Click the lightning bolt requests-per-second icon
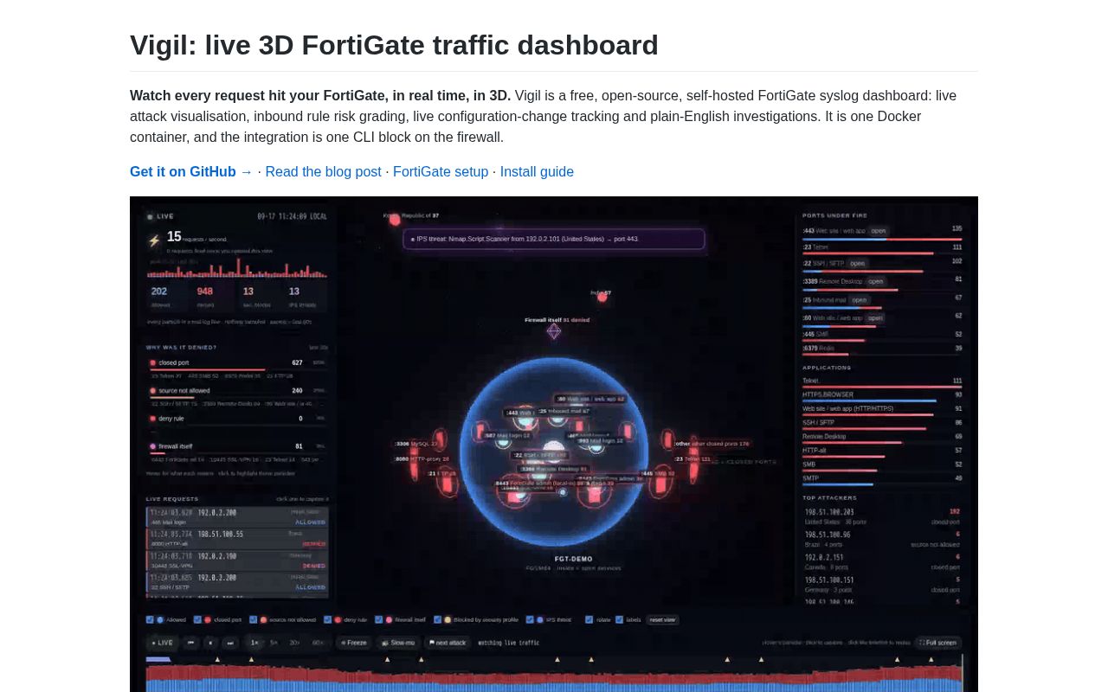Screen dimensions: 1108x692 [x=154, y=240]
